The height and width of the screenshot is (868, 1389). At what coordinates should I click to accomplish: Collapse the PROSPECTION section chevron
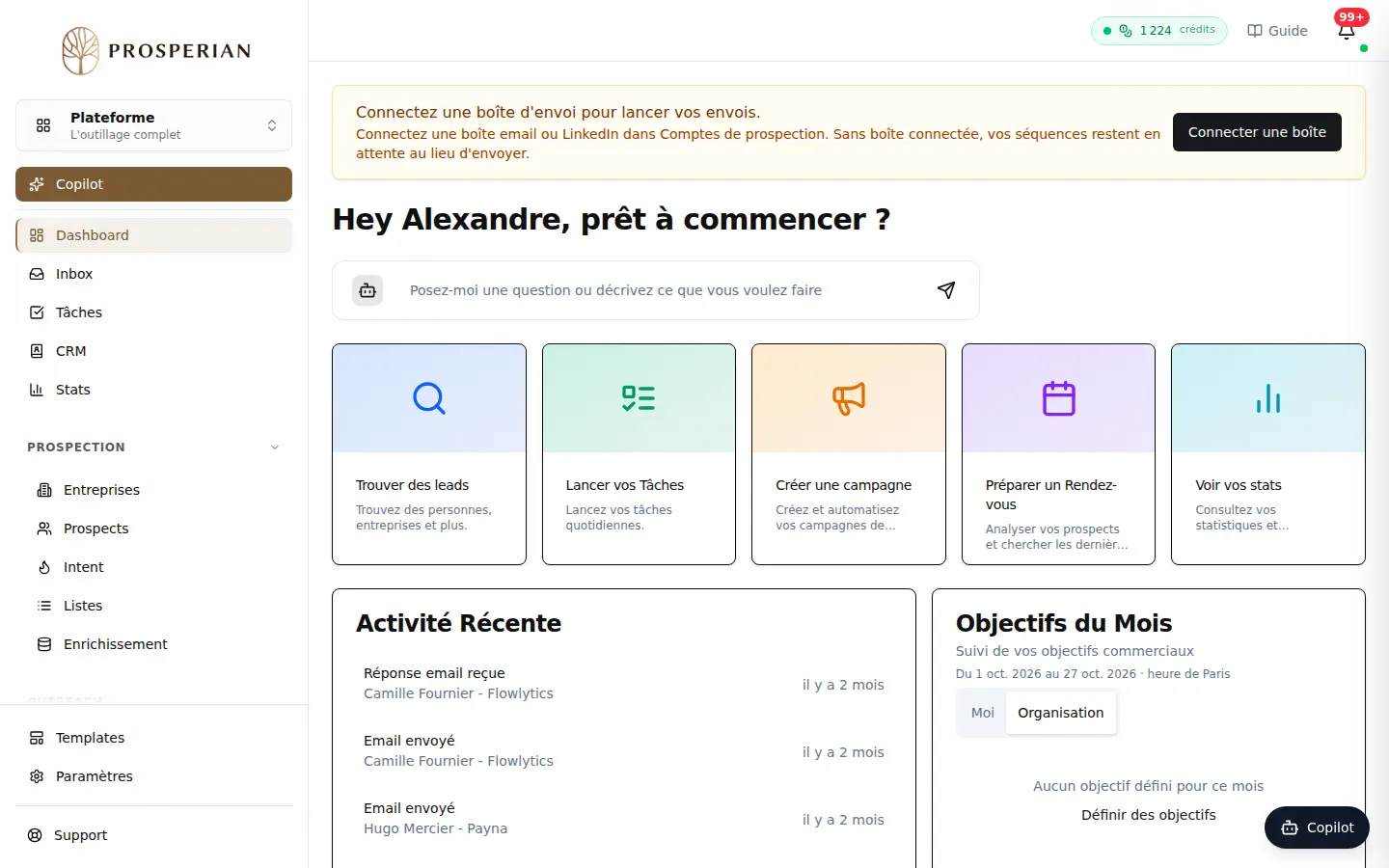(275, 448)
